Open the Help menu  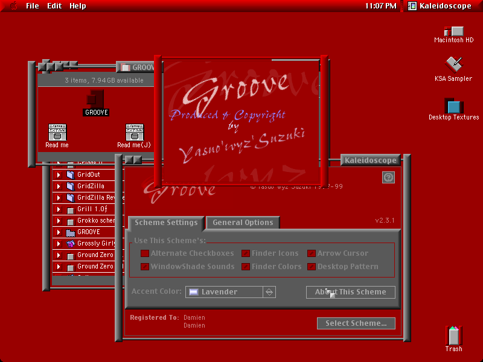(78, 6)
